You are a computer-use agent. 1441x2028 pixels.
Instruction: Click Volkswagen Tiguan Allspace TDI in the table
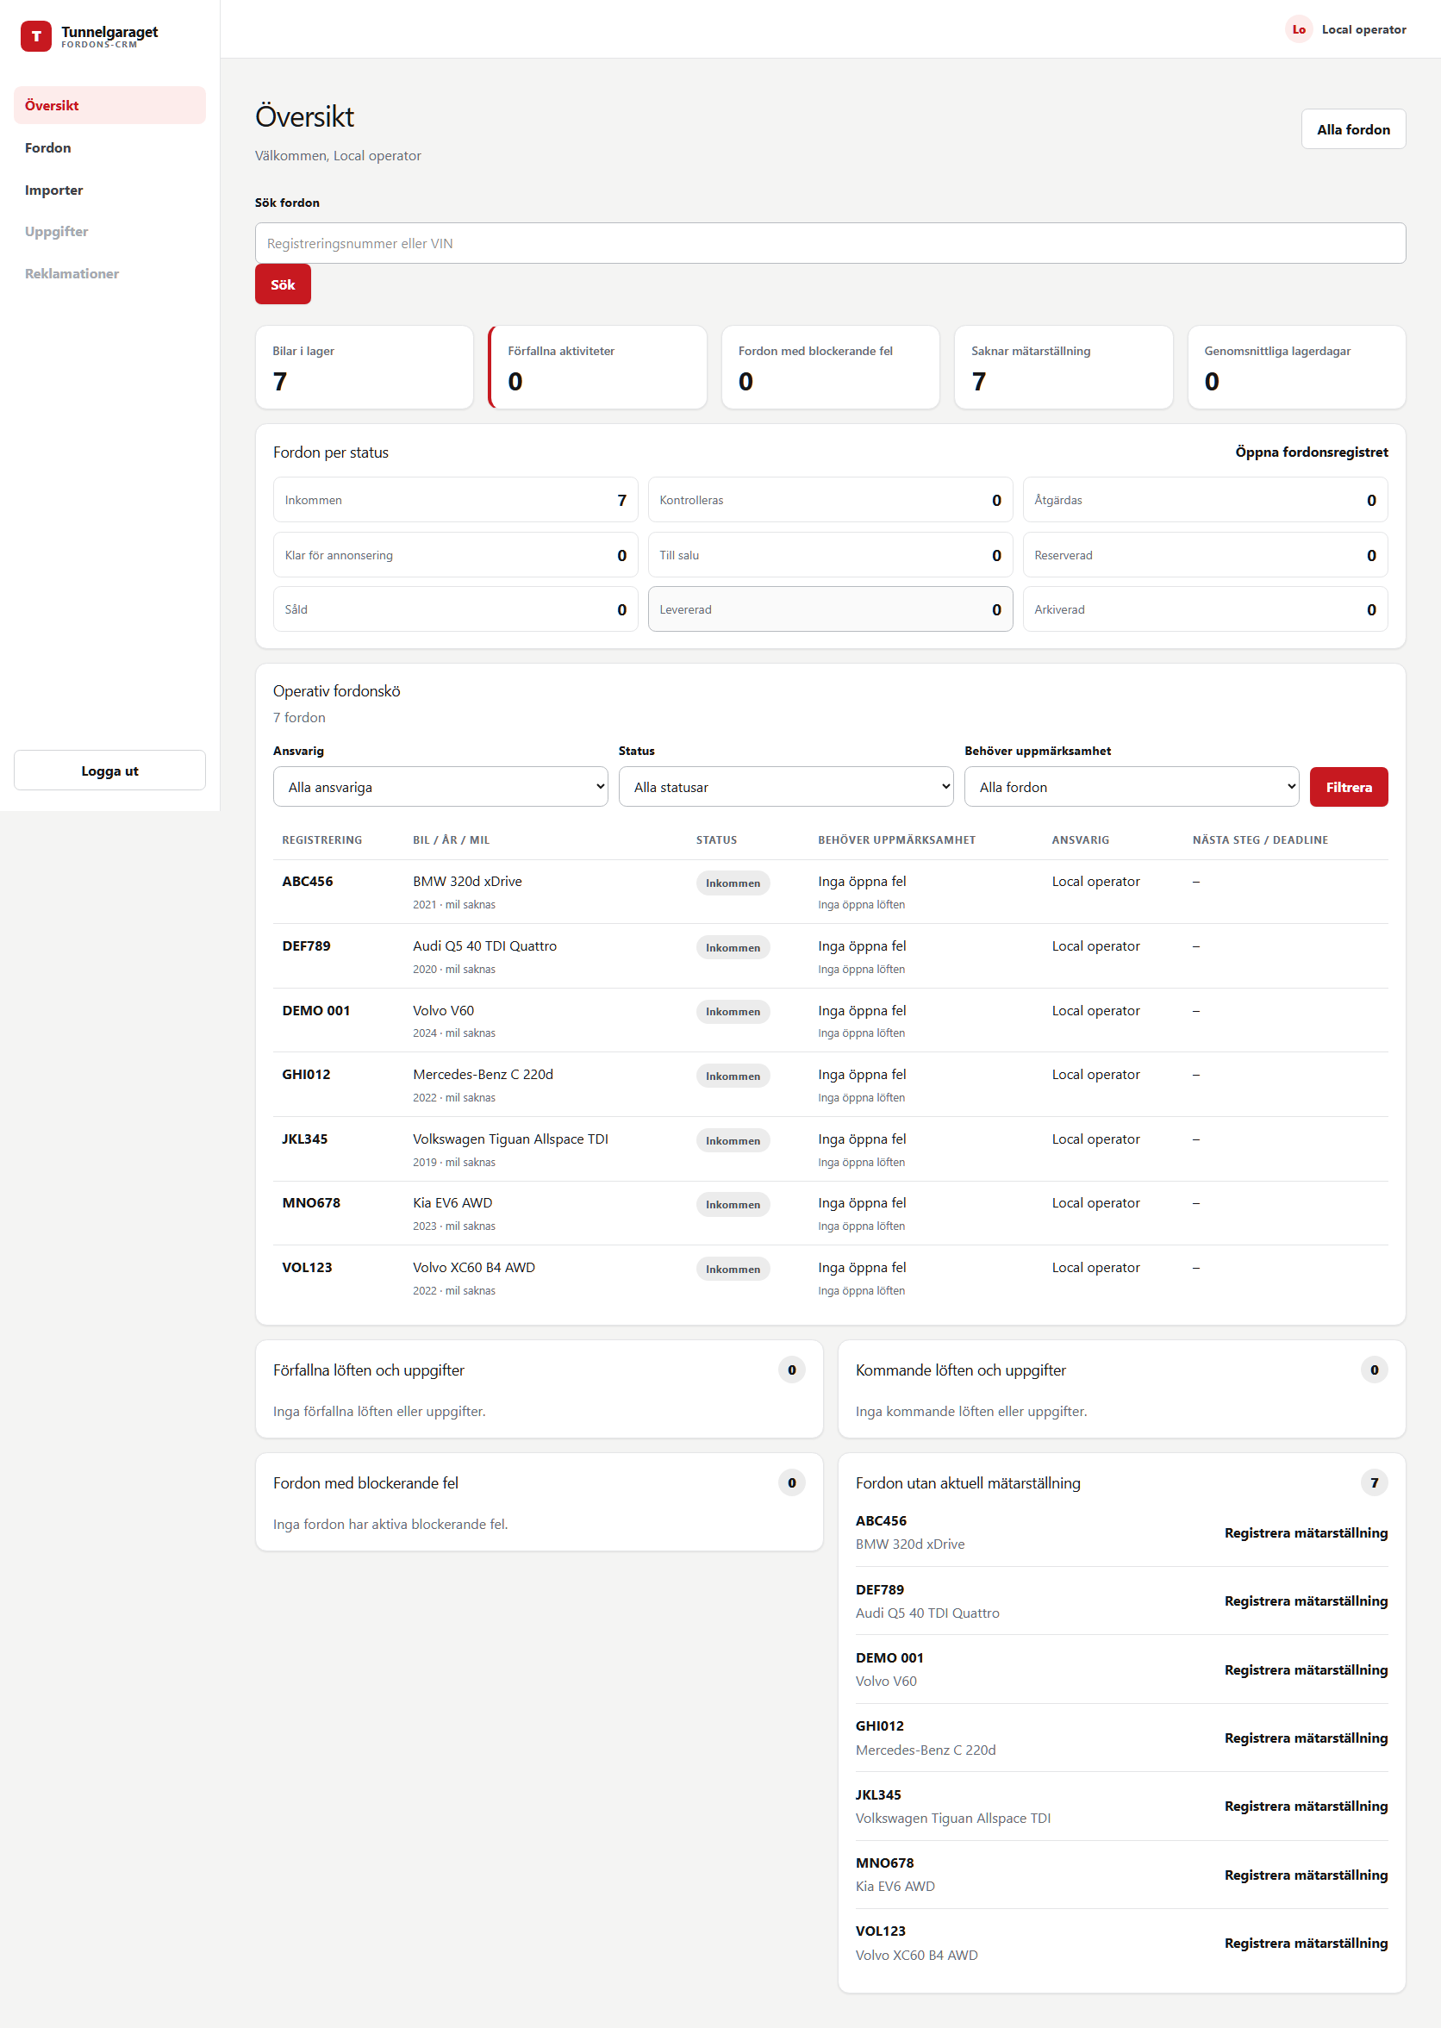click(510, 1139)
